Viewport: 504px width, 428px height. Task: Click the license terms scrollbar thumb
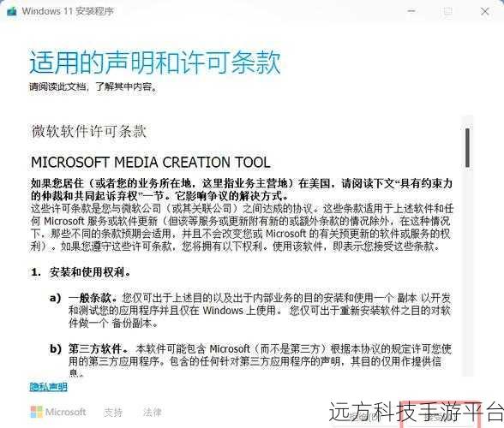(467, 148)
